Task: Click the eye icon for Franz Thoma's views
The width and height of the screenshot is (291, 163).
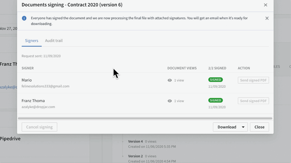Action: coord(170,101)
